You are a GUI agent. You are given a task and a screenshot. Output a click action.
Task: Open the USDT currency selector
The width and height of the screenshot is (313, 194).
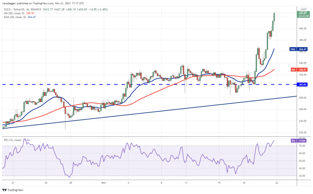304,9
